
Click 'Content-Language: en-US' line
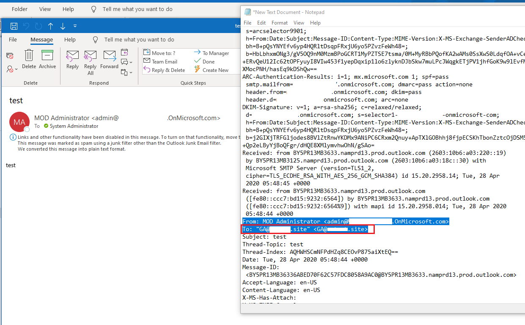pyautogui.click(x=281, y=290)
